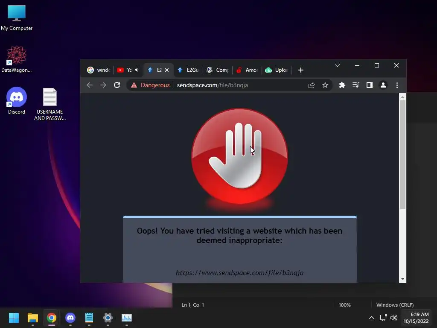Mute the YouTube tab audio icon

click(x=137, y=70)
